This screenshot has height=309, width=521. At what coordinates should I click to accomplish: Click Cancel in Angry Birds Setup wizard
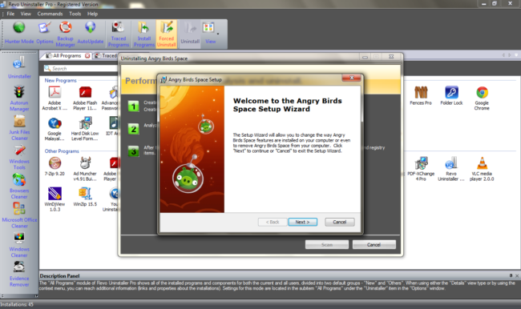(340, 222)
